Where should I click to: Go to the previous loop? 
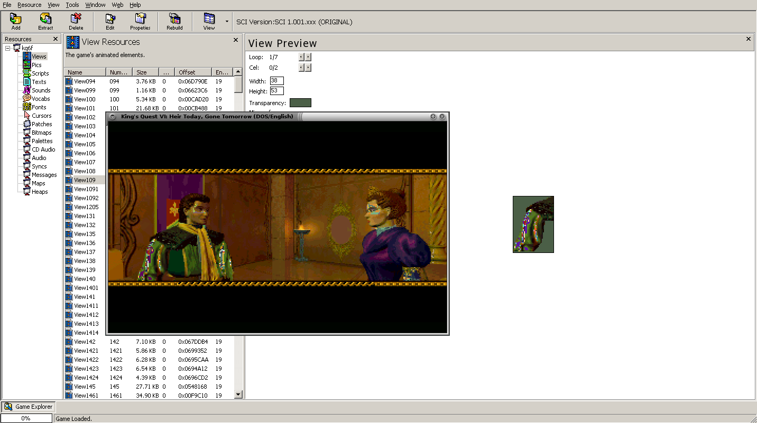coord(301,57)
